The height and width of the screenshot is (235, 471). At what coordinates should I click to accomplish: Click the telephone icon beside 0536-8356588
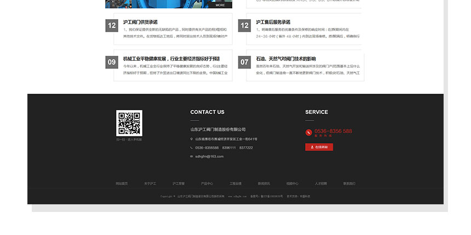(192, 148)
